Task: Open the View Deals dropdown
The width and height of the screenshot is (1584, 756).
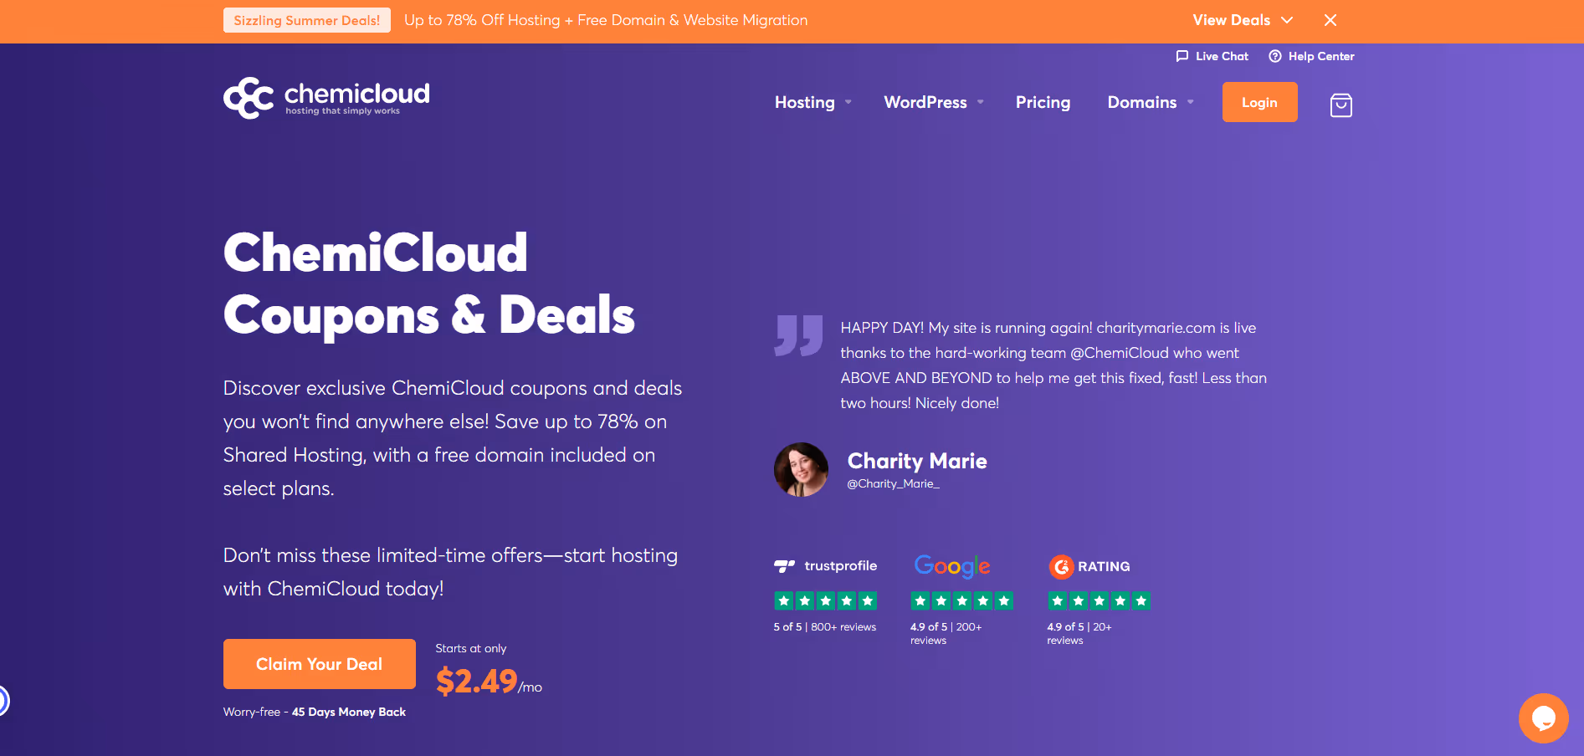Action: pos(1242,20)
